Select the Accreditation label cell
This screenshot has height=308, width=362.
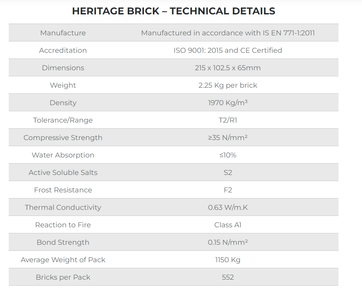pos(63,50)
